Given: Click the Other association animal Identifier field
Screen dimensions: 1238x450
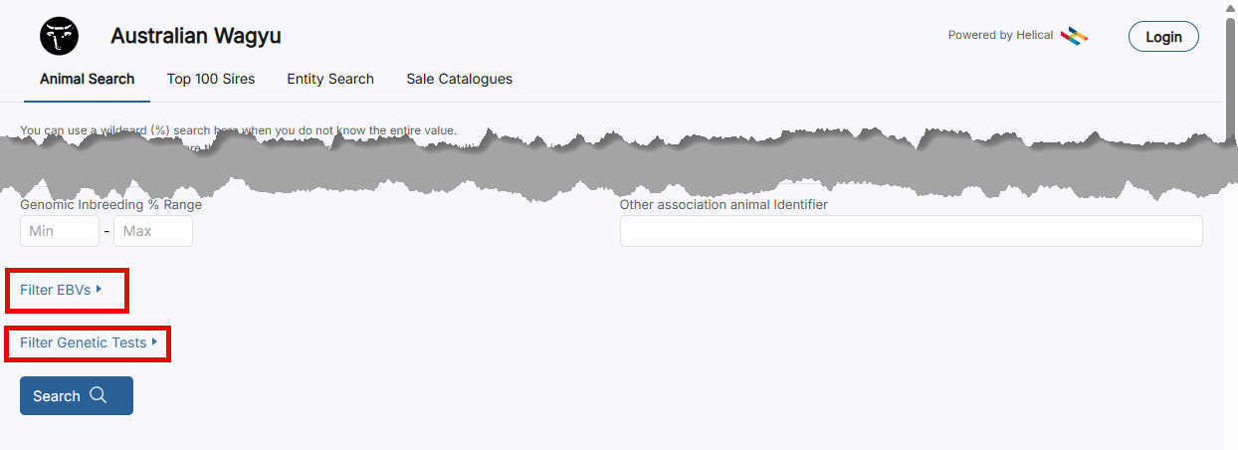Looking at the screenshot, I should 911,231.
